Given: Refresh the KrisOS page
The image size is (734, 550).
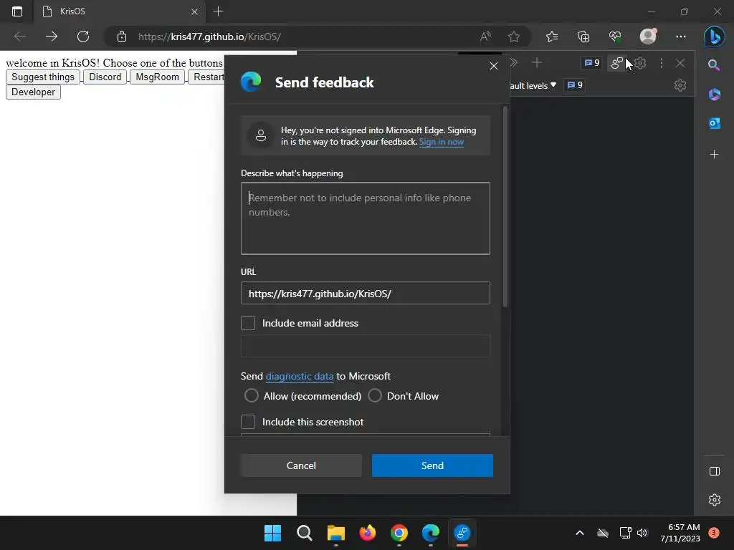Looking at the screenshot, I should tap(83, 37).
